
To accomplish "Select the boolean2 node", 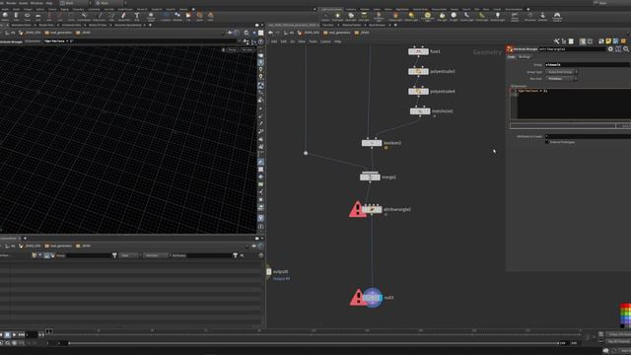I will tap(372, 143).
